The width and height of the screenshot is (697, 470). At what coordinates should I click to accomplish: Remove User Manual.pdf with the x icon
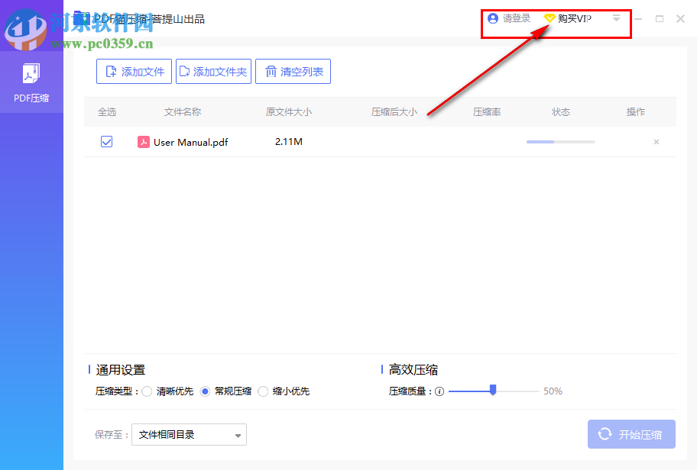pos(656,142)
